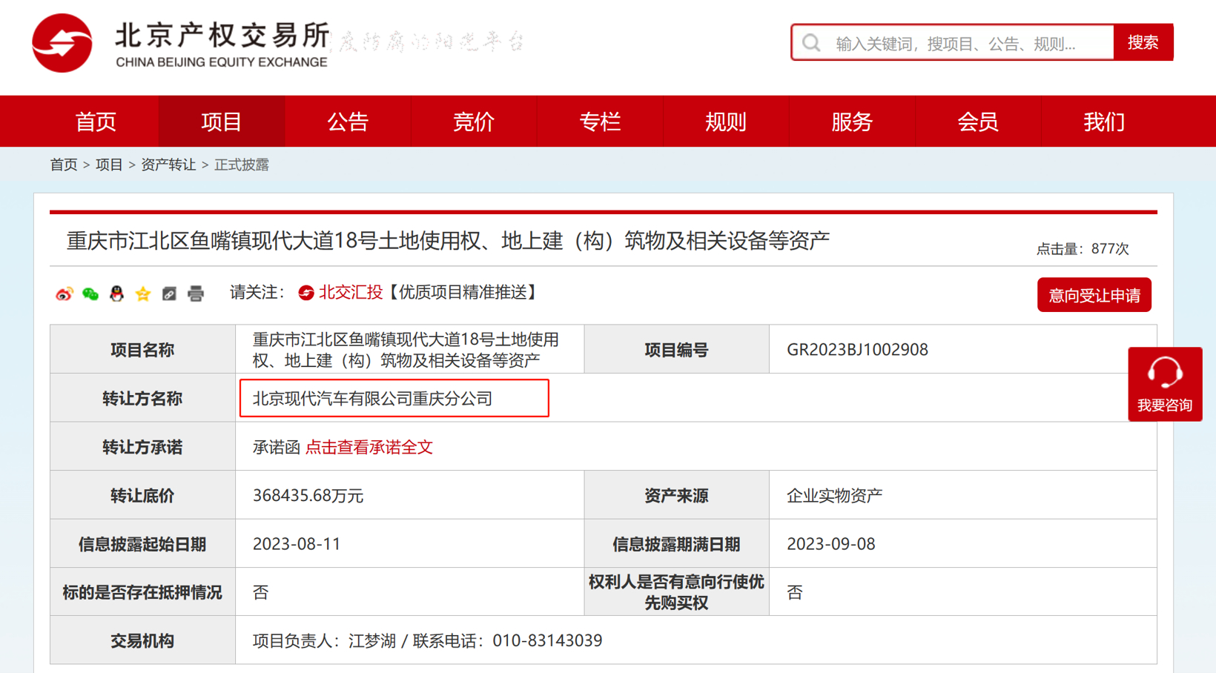1216x673 pixels.
Task: Select 规则 from the main menu
Action: coord(726,122)
